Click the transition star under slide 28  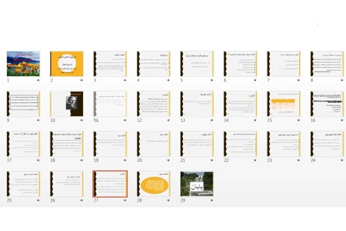168,200
